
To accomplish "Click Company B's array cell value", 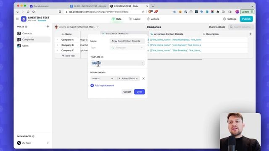I will click(175, 45).
